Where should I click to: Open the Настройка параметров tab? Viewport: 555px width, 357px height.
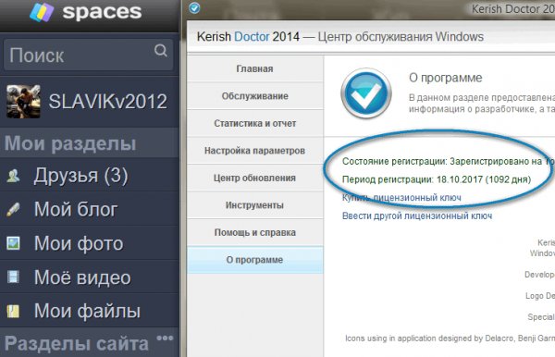click(255, 151)
